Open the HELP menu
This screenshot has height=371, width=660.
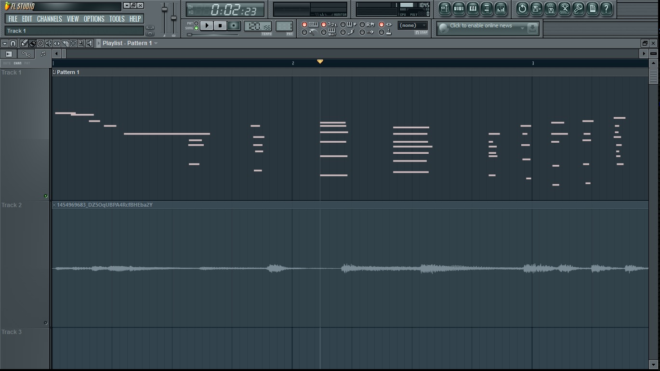[135, 19]
